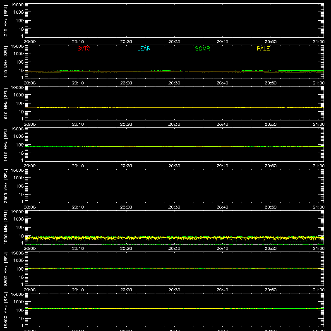Click the flux trace in the 410 MHz plot
The image size is (331, 331).
coord(174,71)
